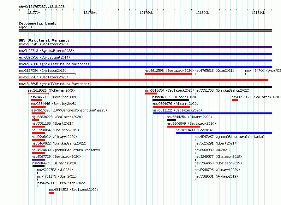
Task: Select esv2384446 (Bentley2008) variant
Action: [x=54, y=104]
